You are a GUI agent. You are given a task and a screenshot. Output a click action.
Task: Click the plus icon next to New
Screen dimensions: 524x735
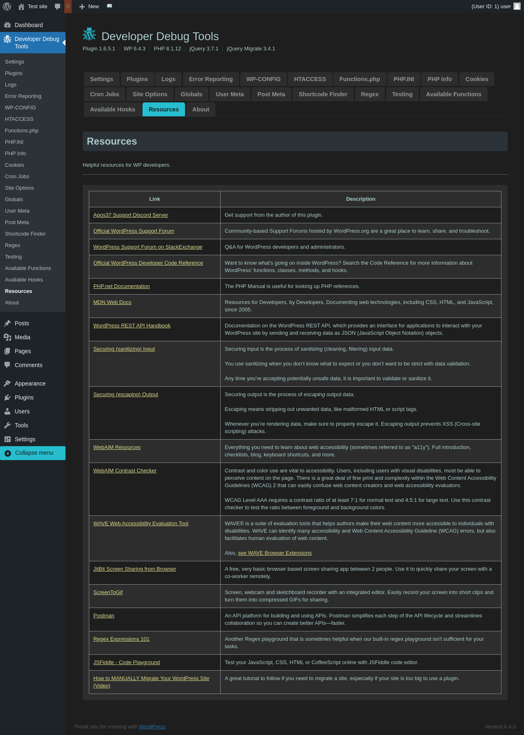pyautogui.click(x=82, y=7)
